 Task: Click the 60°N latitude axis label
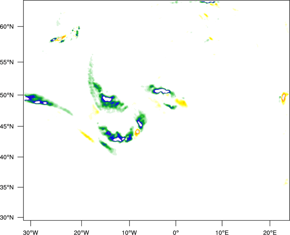point(7,26)
